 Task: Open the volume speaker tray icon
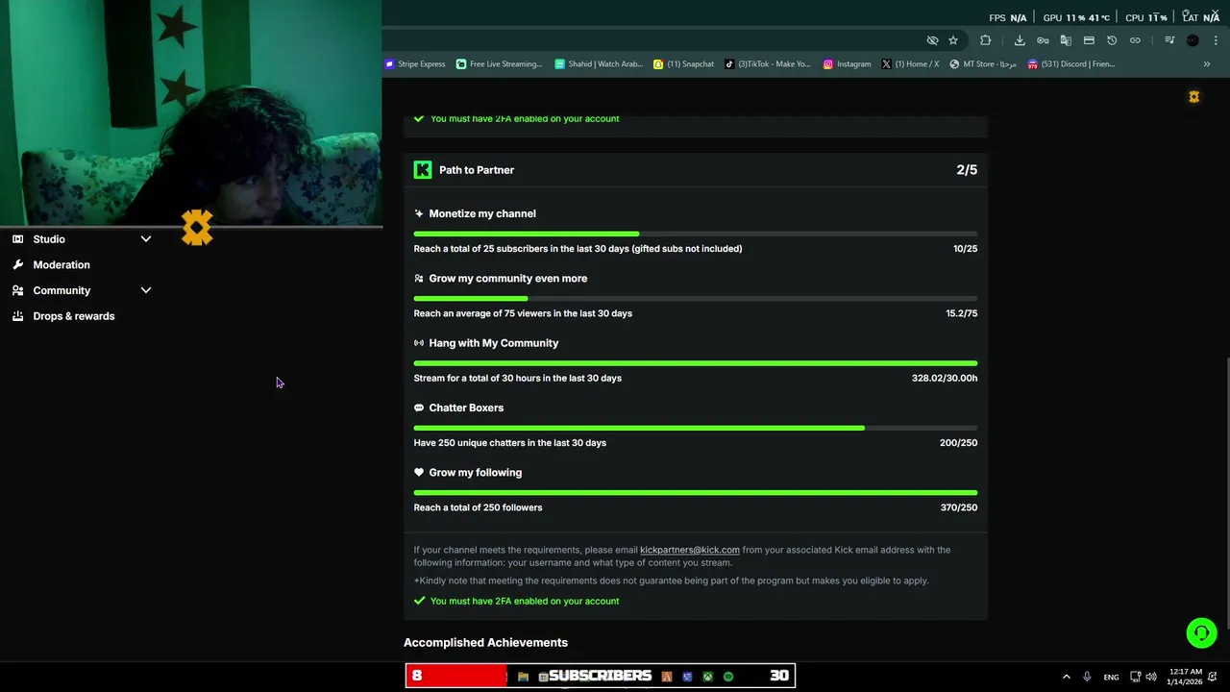pyautogui.click(x=1151, y=677)
